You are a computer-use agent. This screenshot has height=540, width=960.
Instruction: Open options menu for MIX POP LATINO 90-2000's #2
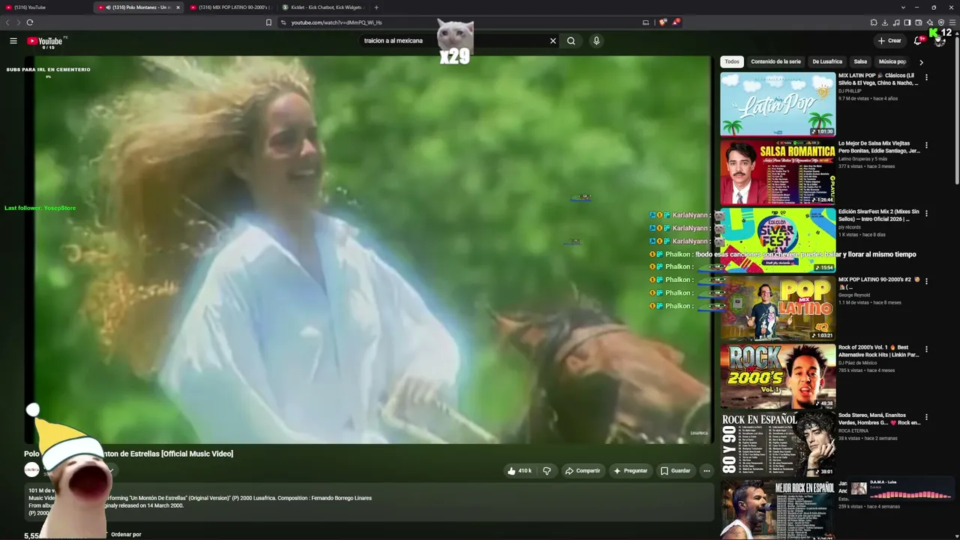click(926, 281)
